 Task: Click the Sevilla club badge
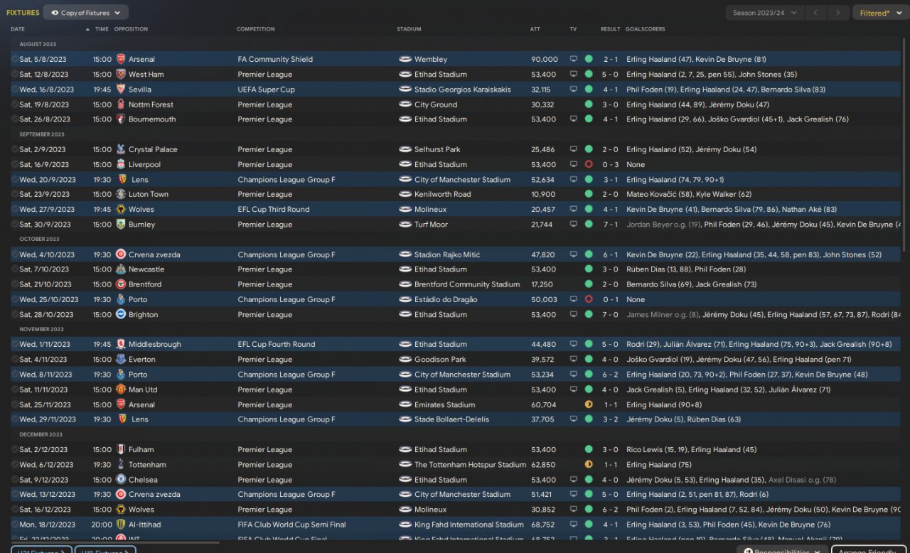click(121, 90)
